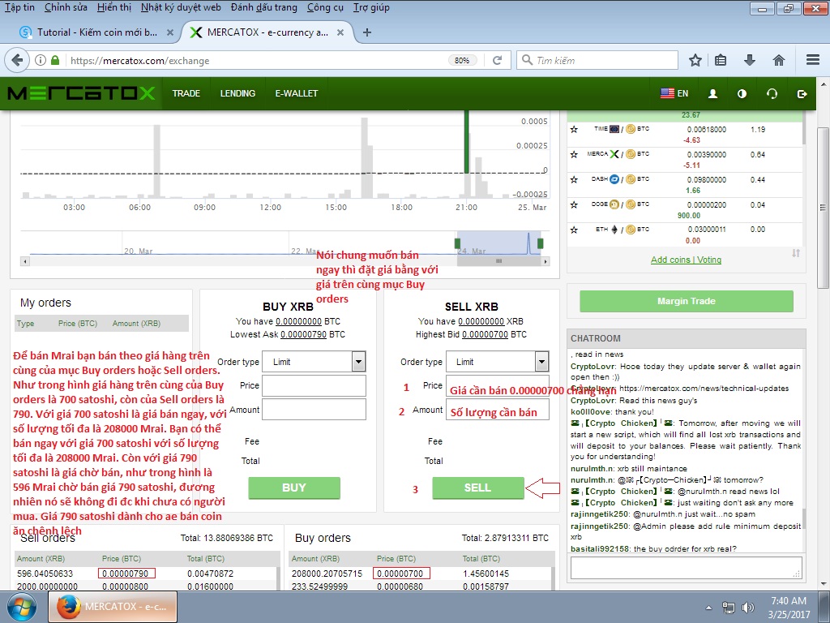The width and height of the screenshot is (830, 623).
Task: Click the chatroom message input box
Action: (x=686, y=567)
